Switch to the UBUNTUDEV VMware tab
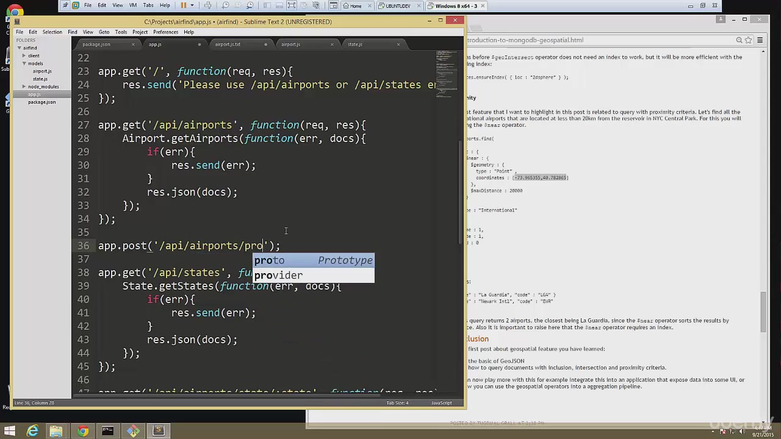 click(x=398, y=6)
